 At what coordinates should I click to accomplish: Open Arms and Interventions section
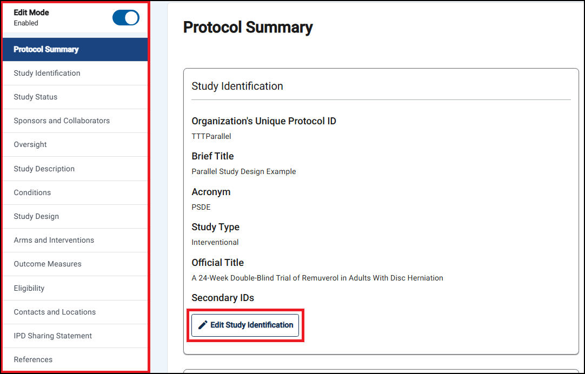click(75, 241)
